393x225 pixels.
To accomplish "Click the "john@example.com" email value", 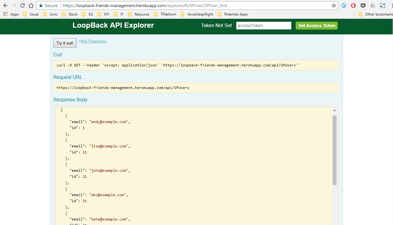I will (x=108, y=171).
